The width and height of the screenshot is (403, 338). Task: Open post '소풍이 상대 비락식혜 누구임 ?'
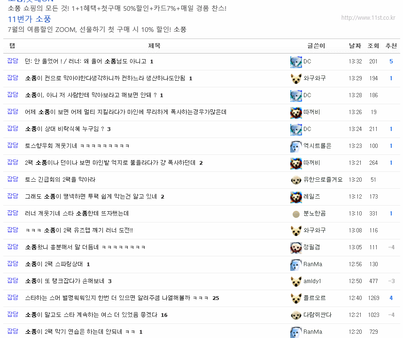coord(64,129)
